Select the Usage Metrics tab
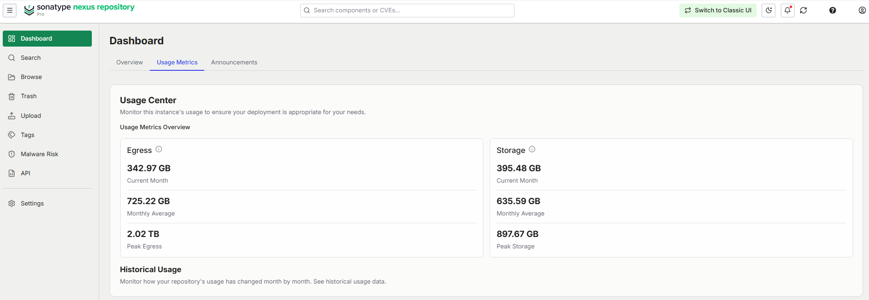 tap(177, 63)
